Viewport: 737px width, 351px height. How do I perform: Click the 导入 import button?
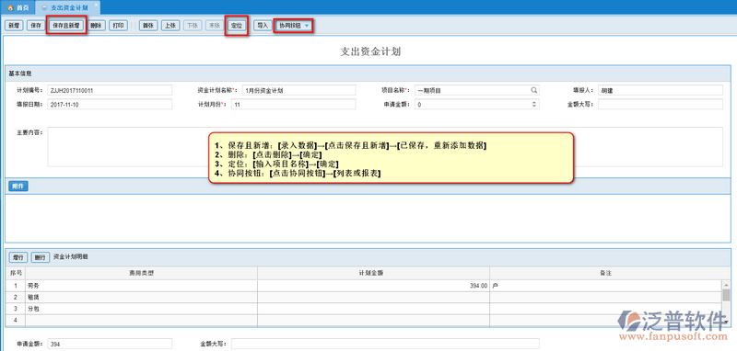pos(263,26)
